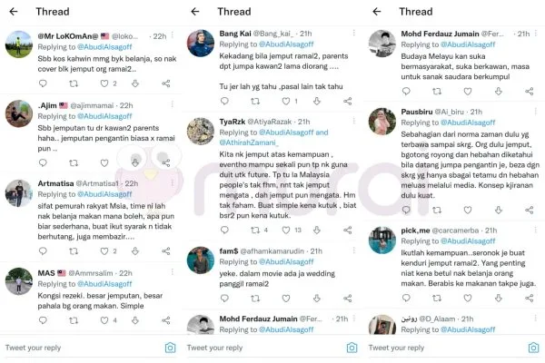Open @AbudiAlsagoff link in Bang Kai's reply

[x=286, y=44]
